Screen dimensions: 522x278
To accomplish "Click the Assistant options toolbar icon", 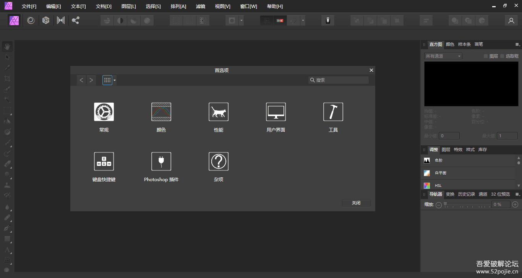I will pyautogui.click(x=327, y=21).
